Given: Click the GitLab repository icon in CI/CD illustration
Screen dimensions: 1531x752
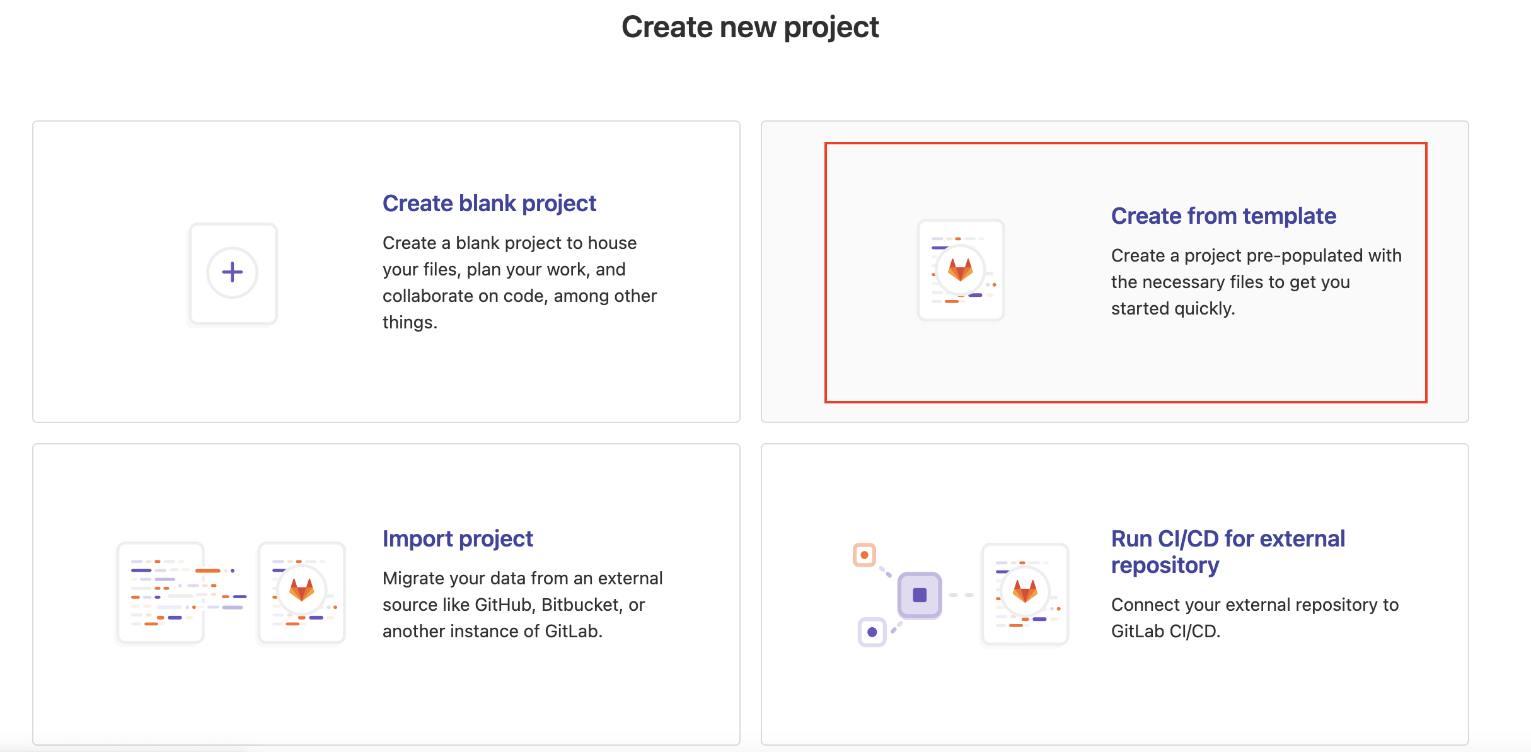Looking at the screenshot, I should click(x=1024, y=593).
